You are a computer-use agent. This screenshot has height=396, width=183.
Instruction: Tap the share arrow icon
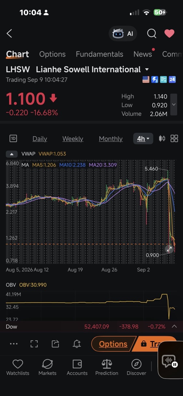[x=55, y=344]
